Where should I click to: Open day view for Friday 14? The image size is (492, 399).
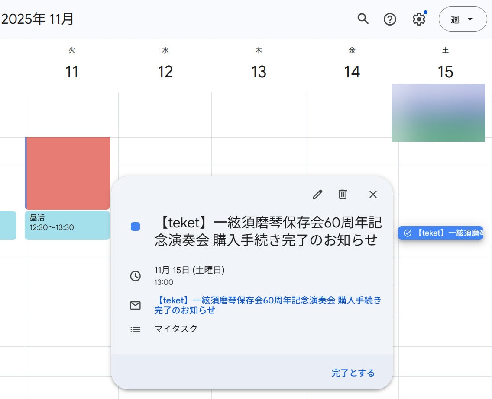click(x=352, y=72)
